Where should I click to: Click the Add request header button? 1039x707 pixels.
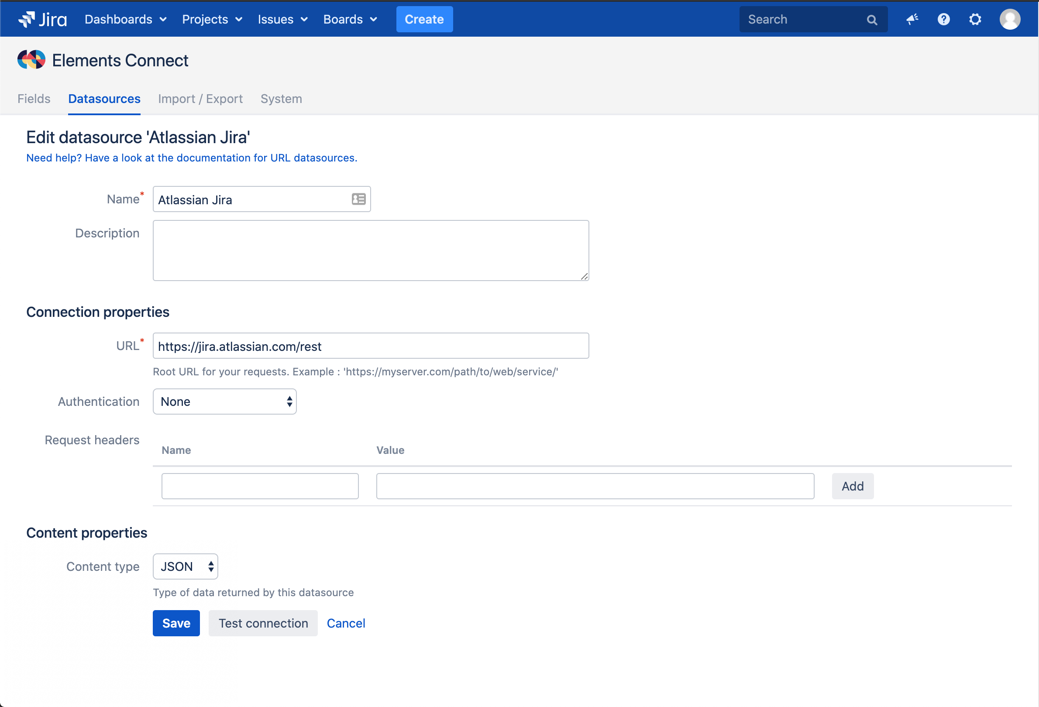click(x=852, y=486)
